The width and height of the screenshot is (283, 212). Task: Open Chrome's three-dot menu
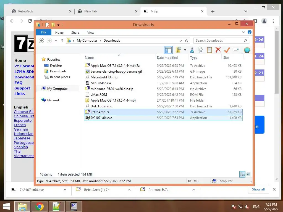click(x=273, y=21)
